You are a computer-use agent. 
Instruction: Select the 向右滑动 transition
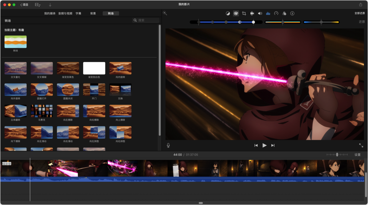[68, 132]
